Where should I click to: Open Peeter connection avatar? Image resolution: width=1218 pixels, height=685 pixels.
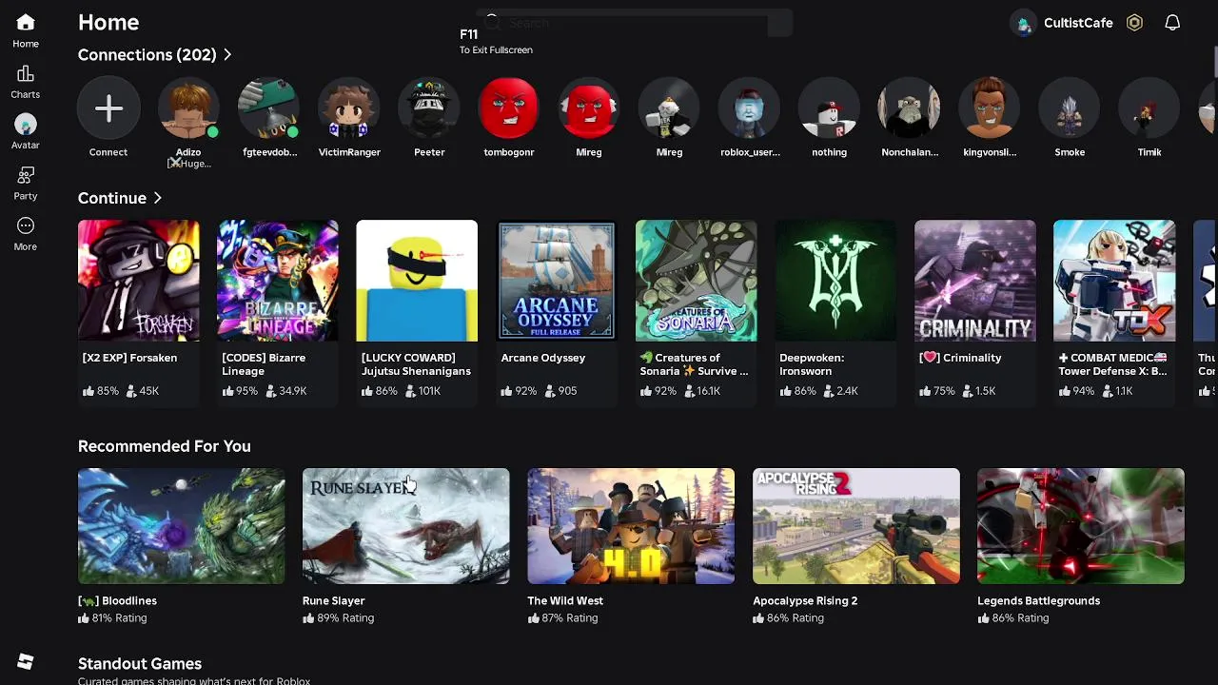click(x=429, y=108)
